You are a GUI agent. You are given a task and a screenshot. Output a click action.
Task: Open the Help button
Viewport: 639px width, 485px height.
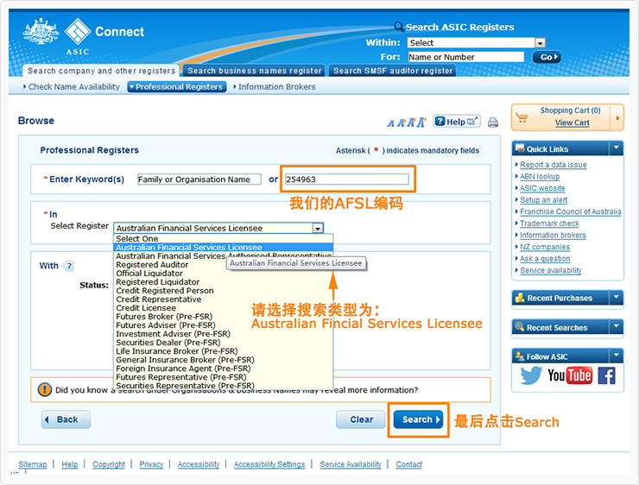(x=457, y=122)
